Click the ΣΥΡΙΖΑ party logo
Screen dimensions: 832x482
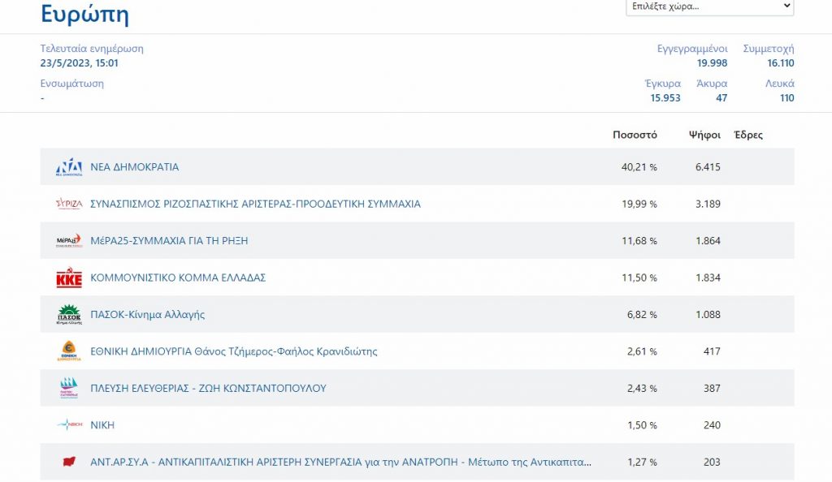[69, 204]
